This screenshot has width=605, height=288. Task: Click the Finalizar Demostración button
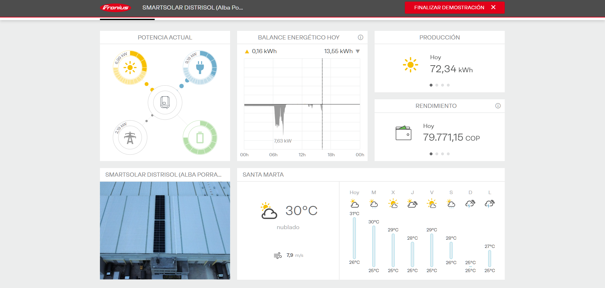(x=454, y=8)
